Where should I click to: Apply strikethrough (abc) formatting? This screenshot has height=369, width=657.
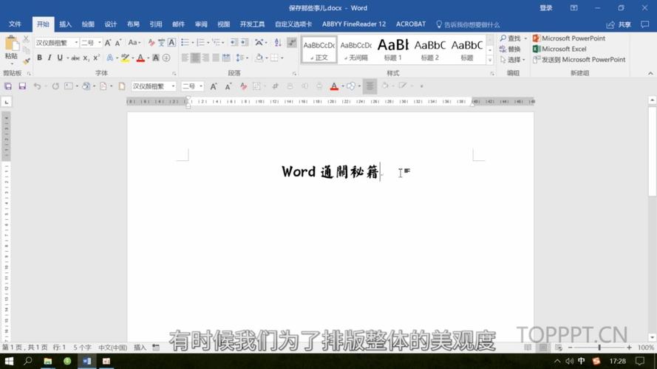(75, 58)
